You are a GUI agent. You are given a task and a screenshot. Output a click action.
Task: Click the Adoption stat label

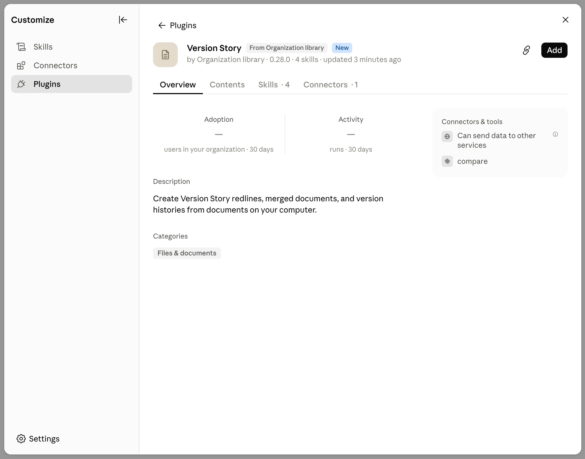coord(219,120)
